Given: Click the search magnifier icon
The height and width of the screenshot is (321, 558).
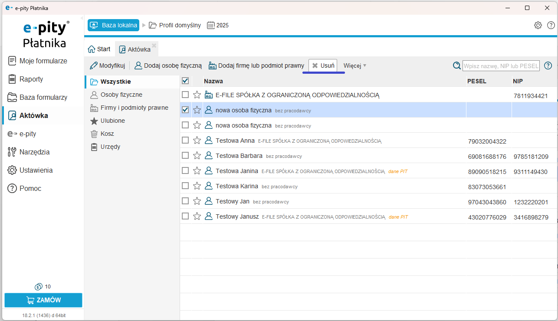Looking at the screenshot, I should coord(456,66).
